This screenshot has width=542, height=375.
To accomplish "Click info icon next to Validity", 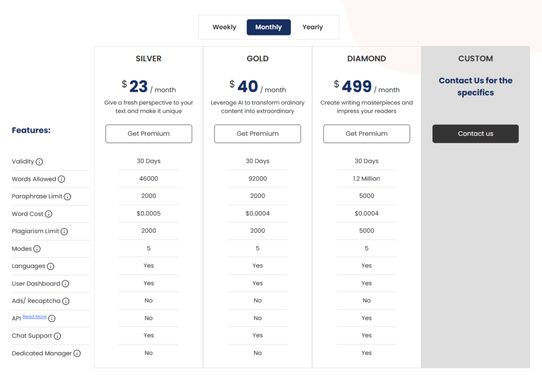I will [39, 162].
